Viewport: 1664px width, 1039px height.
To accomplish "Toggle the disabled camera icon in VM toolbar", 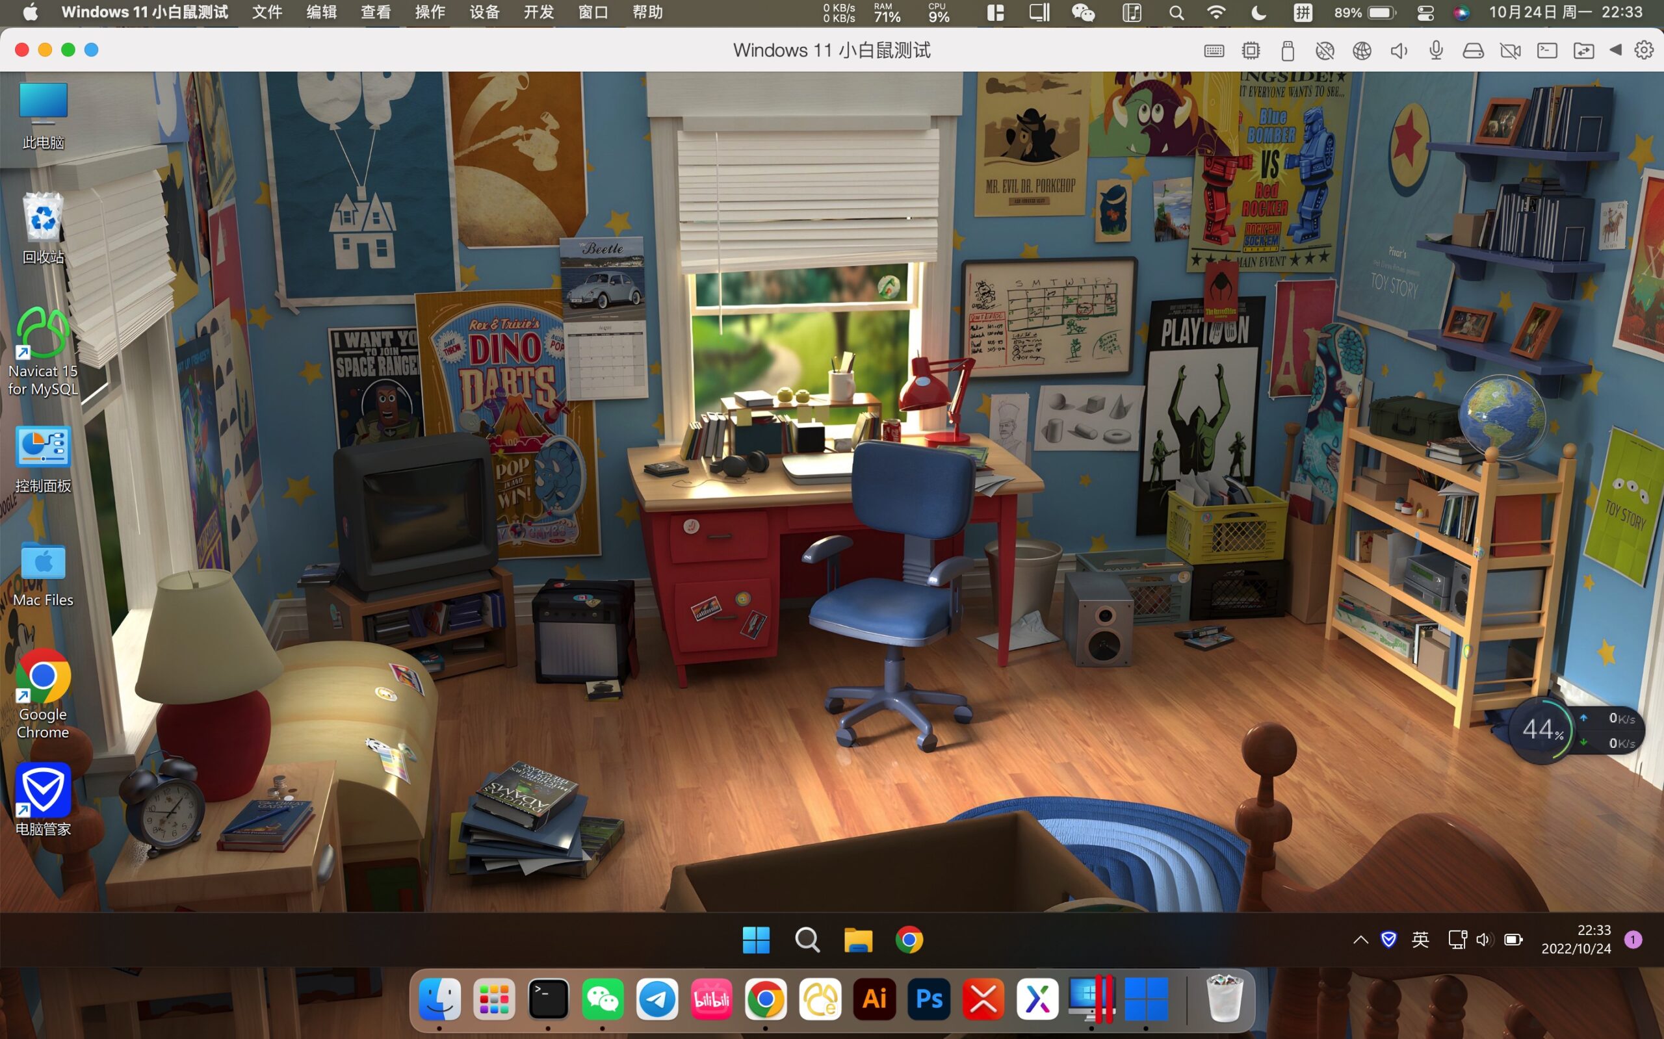I will [x=1510, y=51].
